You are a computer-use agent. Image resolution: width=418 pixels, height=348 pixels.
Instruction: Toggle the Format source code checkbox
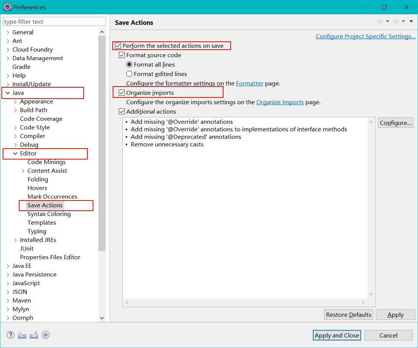(122, 55)
